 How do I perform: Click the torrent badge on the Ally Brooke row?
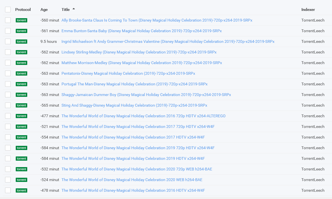21,20
